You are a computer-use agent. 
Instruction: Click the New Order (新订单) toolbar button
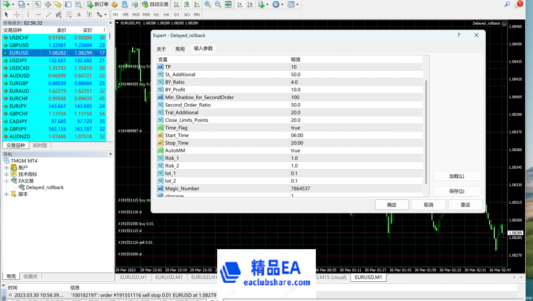(97, 4)
